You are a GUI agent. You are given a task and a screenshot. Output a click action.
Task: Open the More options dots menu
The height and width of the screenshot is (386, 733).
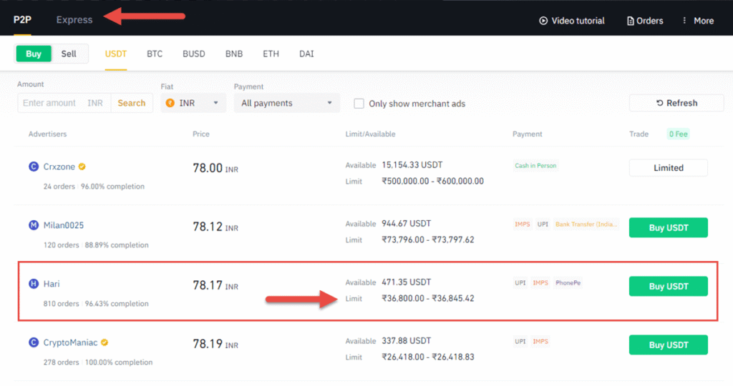684,21
